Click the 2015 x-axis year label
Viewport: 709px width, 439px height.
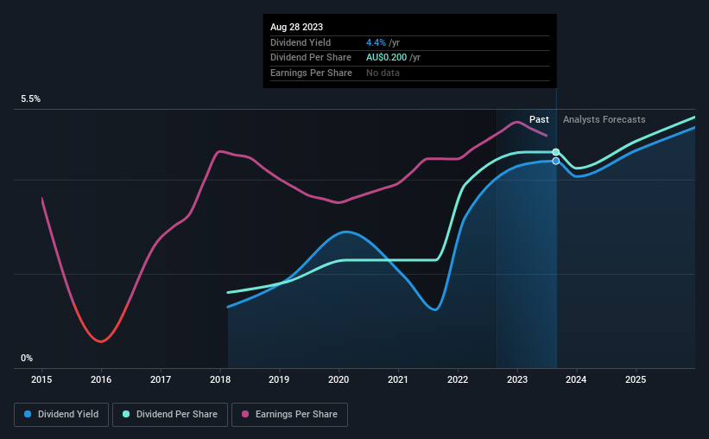click(41, 379)
